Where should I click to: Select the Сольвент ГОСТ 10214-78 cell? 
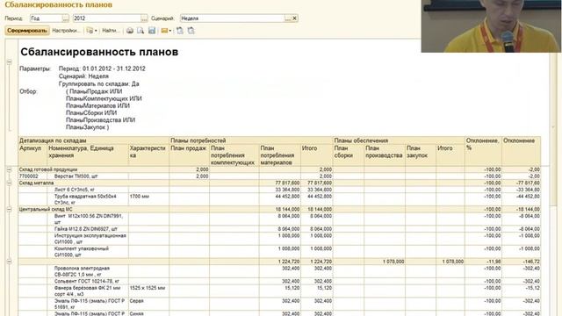pyautogui.click(x=87, y=281)
